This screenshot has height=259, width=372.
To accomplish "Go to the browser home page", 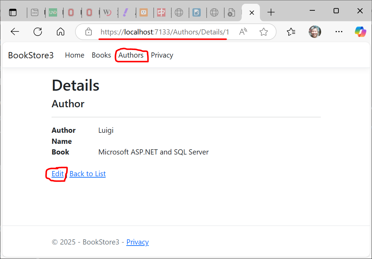I will click(61, 32).
